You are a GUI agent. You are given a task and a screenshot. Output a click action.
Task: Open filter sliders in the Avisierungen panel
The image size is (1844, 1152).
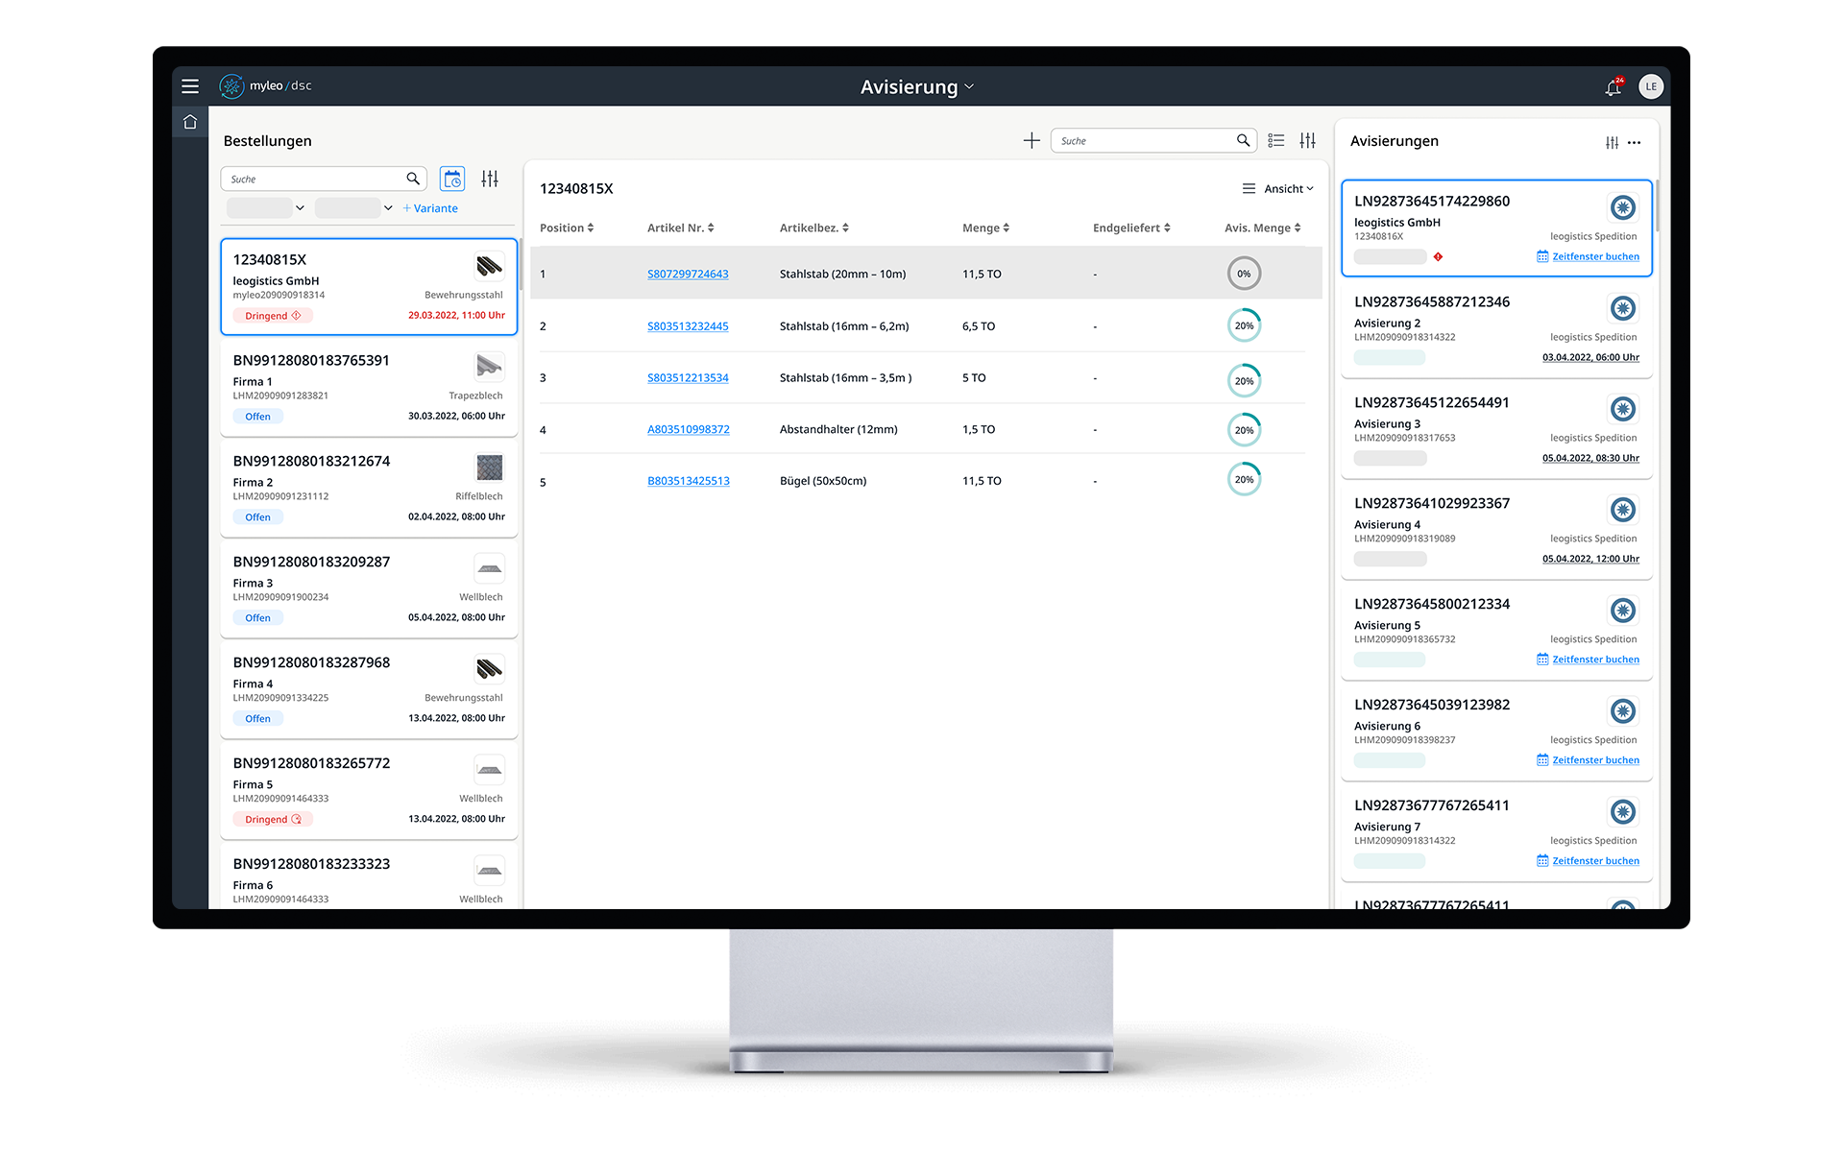1612,142
